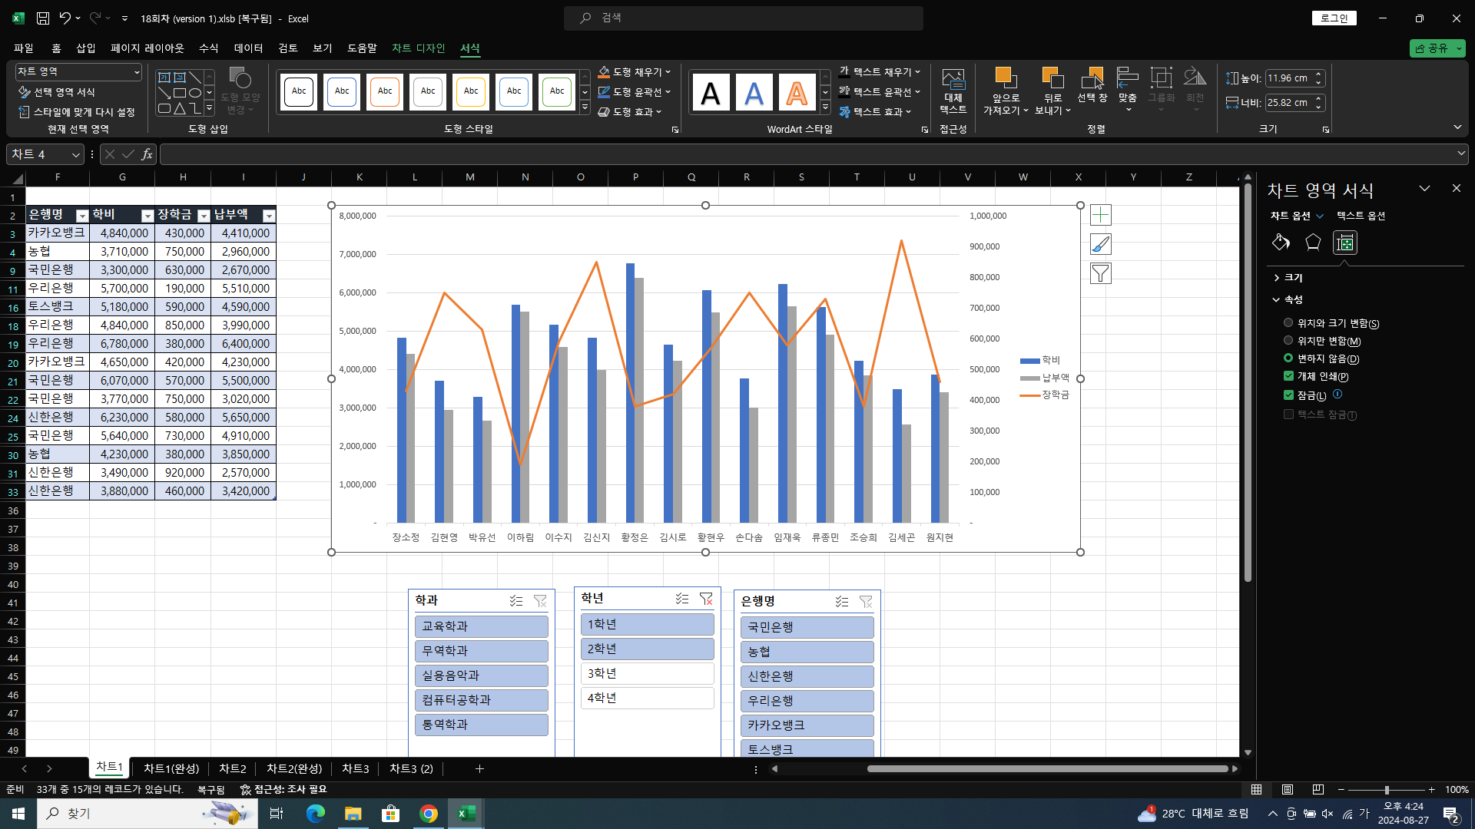Select the Fill & Line paint bucket icon
1475x829 pixels.
[x=1281, y=243]
